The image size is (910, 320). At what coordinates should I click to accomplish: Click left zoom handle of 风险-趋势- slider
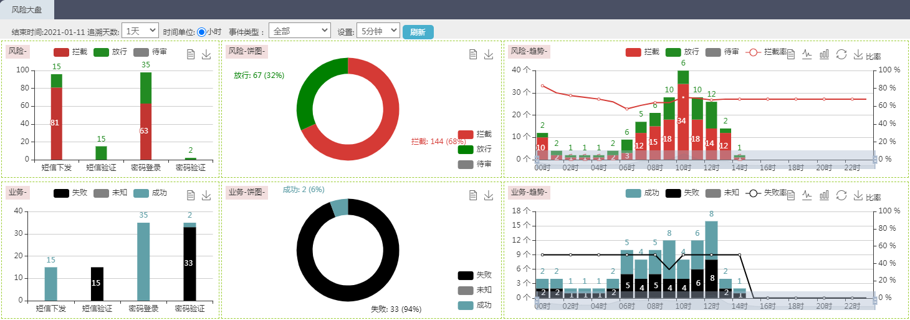[x=536, y=160]
